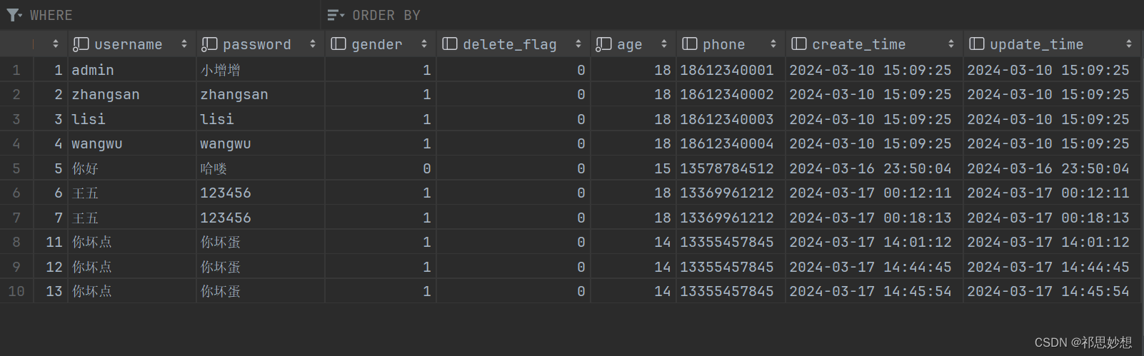The width and height of the screenshot is (1144, 356).
Task: Click the WHERE filter funnel icon
Action: point(14,15)
